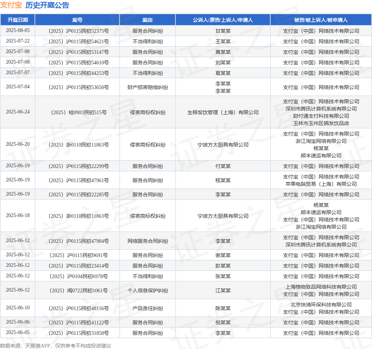Select the 案号 column header

[x=77, y=20]
